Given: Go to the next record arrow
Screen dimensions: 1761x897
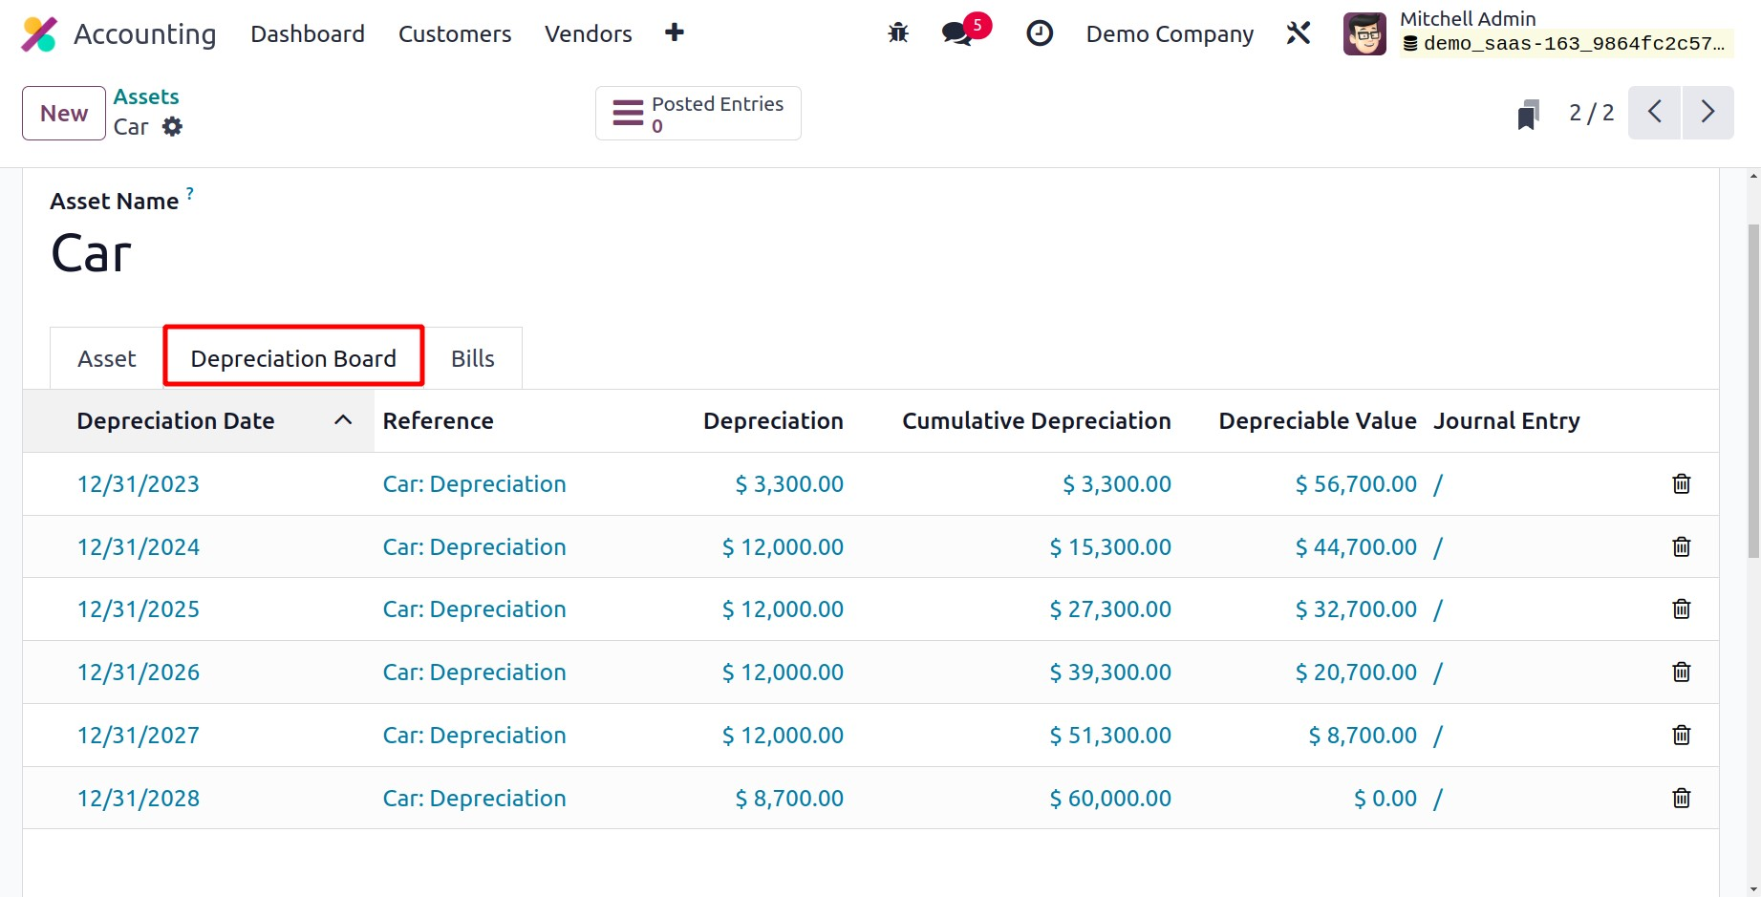Looking at the screenshot, I should tap(1707, 113).
